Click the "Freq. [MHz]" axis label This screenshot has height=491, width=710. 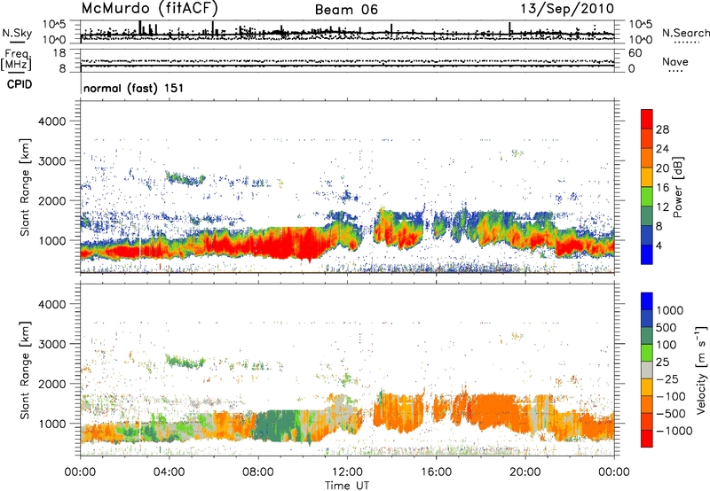click(17, 60)
